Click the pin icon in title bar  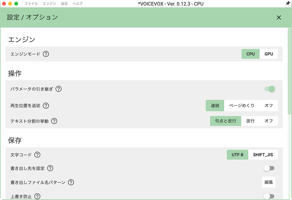coord(287,4)
